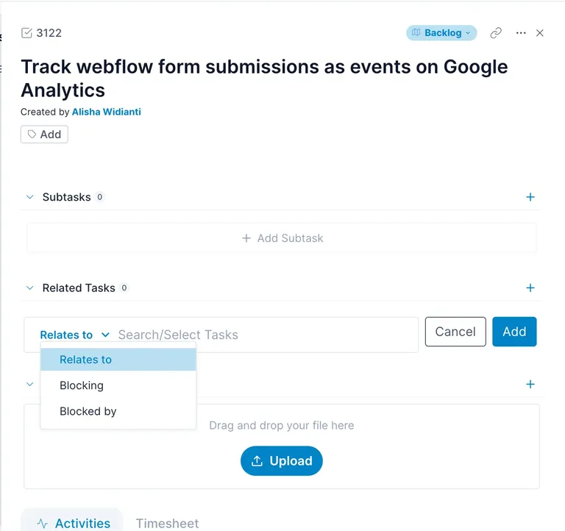This screenshot has height=531, width=565.
Task: Toggle the Relates to relation dropdown
Action: coord(74,335)
